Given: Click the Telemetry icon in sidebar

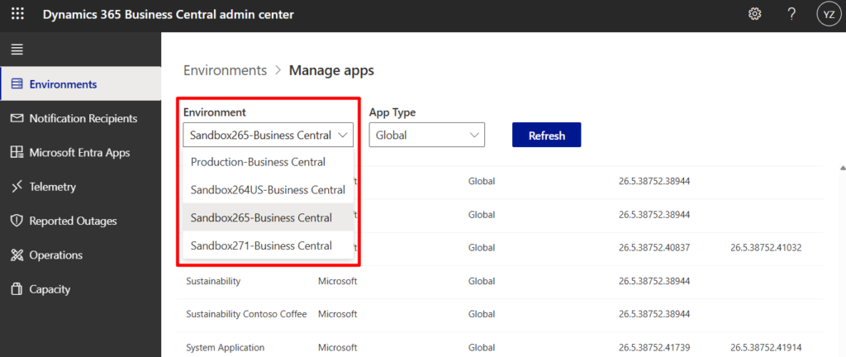Looking at the screenshot, I should [x=16, y=187].
